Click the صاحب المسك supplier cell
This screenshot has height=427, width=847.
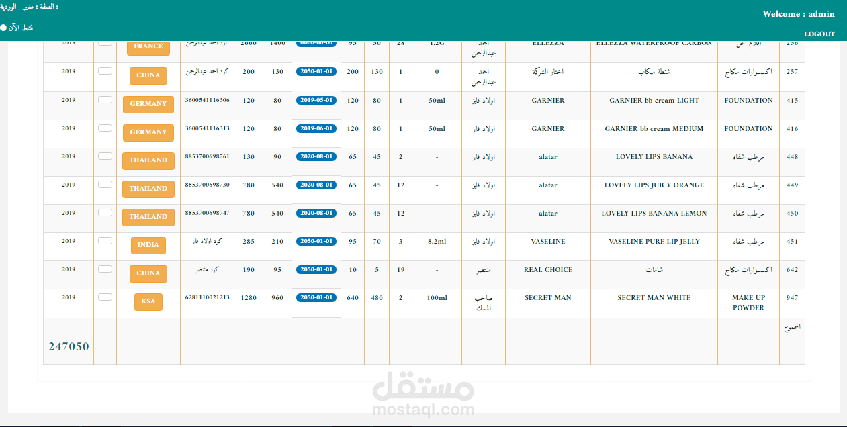(x=484, y=303)
